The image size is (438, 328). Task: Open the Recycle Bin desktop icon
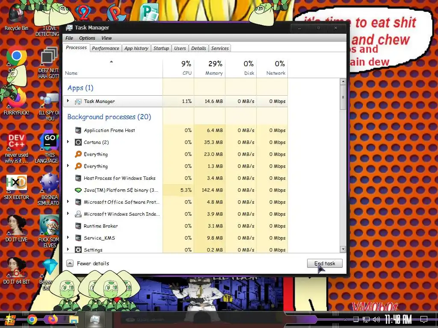pyautogui.click(x=16, y=17)
